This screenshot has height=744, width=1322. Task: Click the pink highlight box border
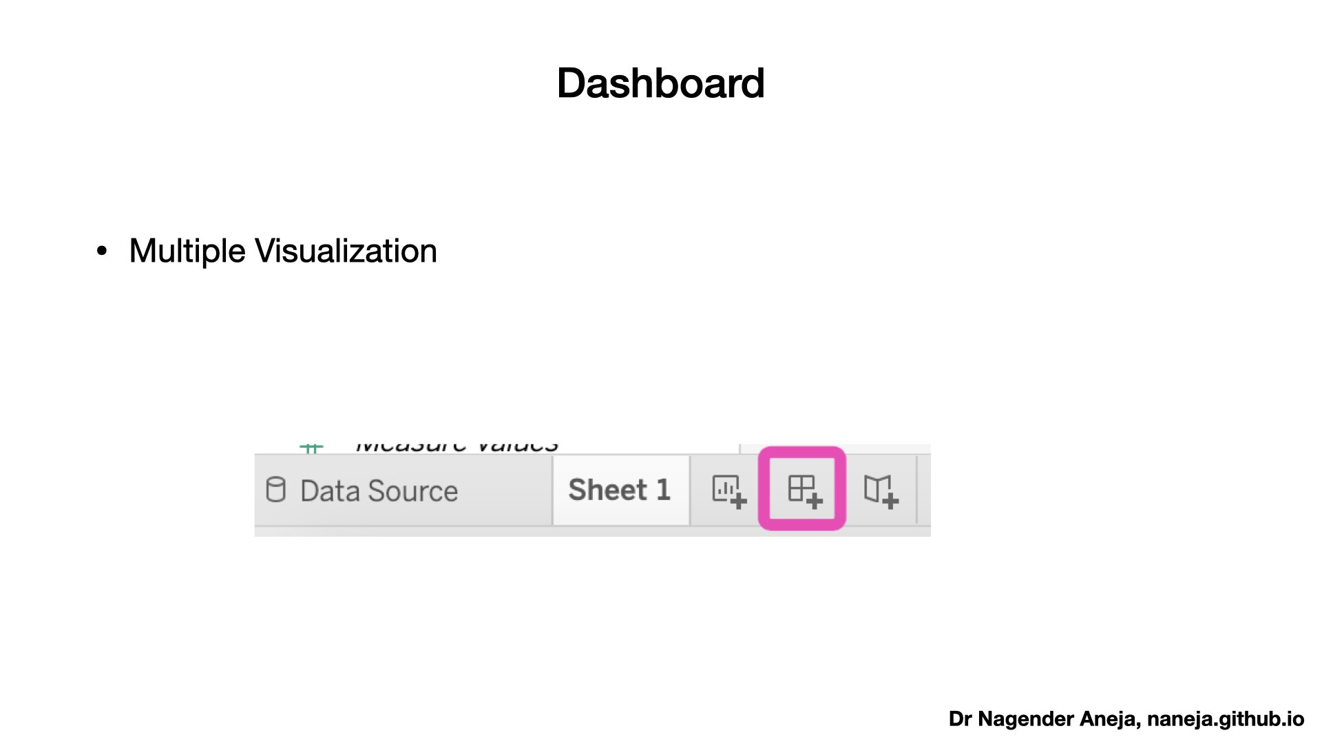763,489
